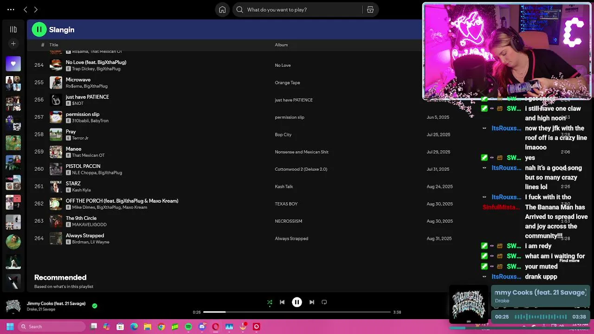Select track 'The 9th Circle'
The width and height of the screenshot is (594, 334).
pos(81,218)
